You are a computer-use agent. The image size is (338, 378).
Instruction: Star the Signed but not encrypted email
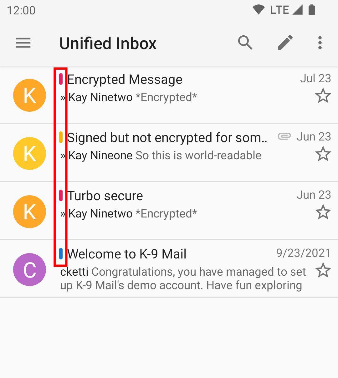click(323, 154)
